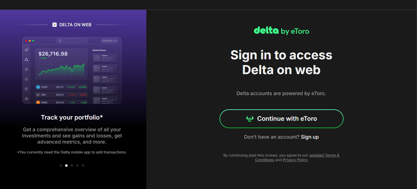The image size is (417, 189).
Task: Open the Portfolio dropdown in the preview
Action: 110,41
